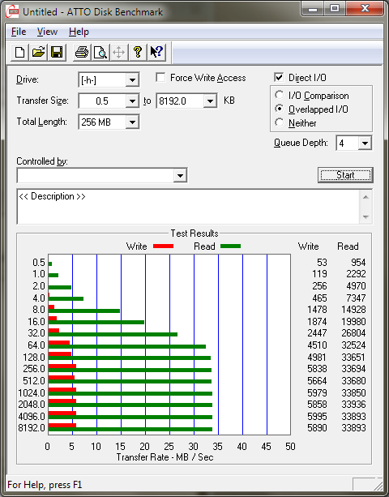This screenshot has height=497, width=389.
Task: Click the 8192.0 row read value 33893
Action: [x=353, y=428]
